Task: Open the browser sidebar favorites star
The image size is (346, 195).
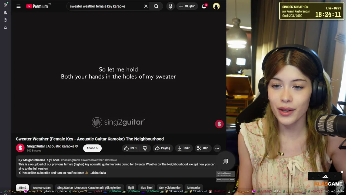Action: 5,28
